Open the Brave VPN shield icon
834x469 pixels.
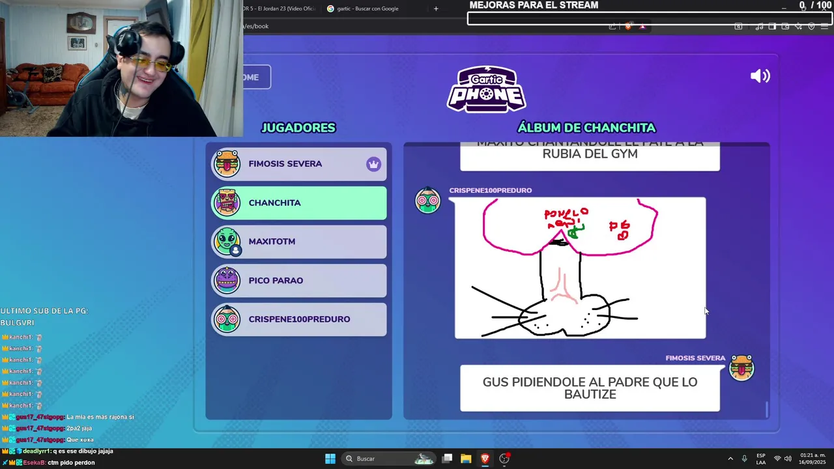(811, 27)
